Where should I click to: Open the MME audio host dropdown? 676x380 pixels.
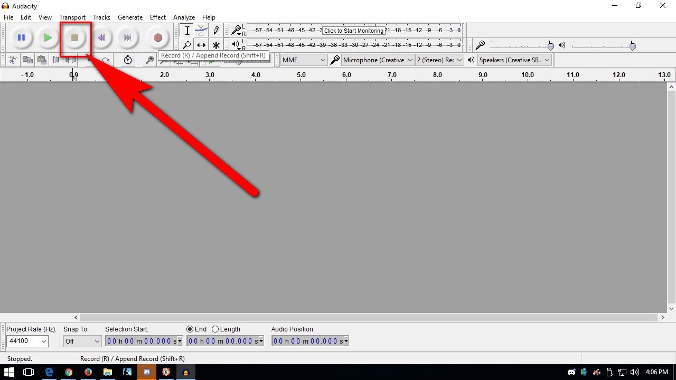click(304, 60)
